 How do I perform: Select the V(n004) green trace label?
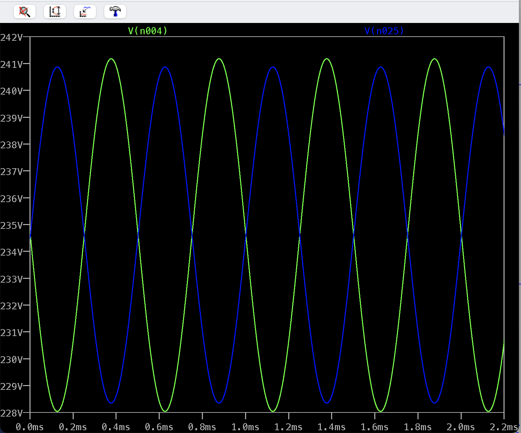(148, 31)
